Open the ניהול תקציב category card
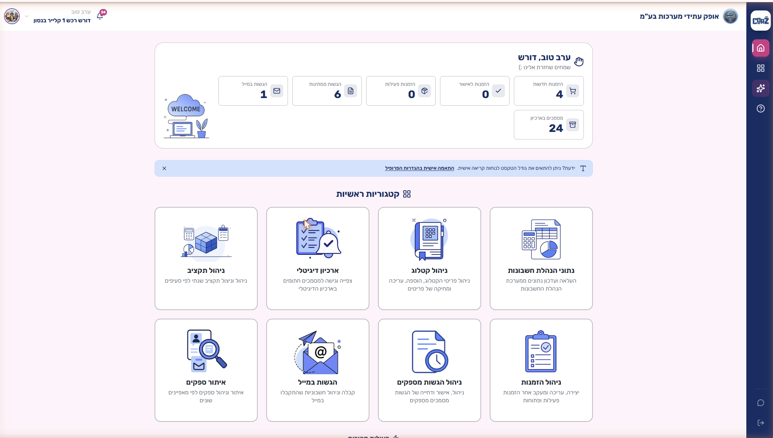This screenshot has height=438, width=773. click(x=206, y=258)
